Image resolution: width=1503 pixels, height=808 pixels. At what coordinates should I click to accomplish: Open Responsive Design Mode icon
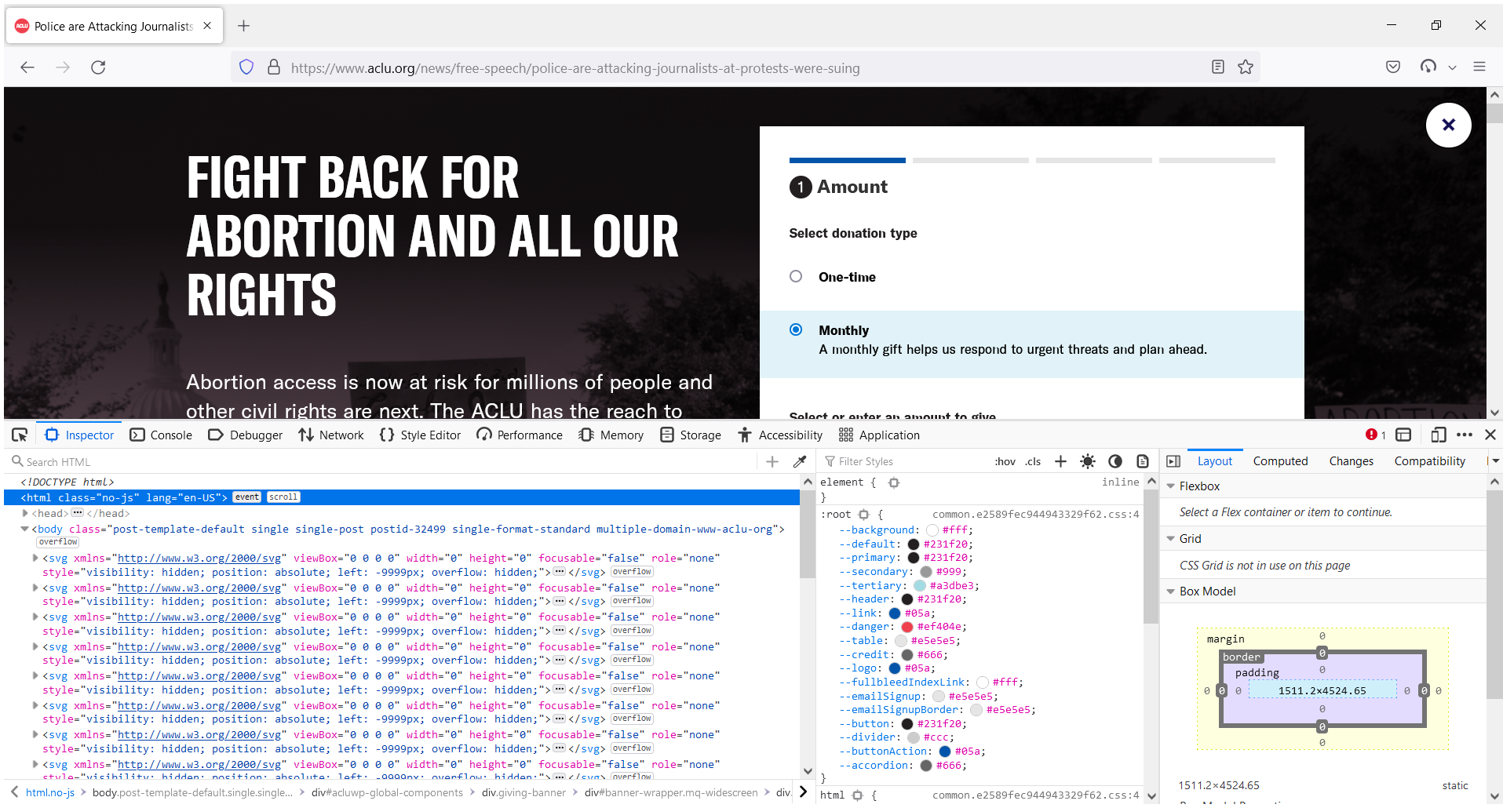1438,435
